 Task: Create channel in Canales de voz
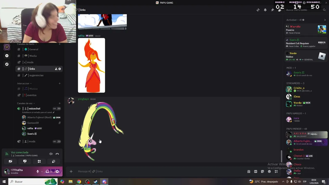tap(60, 103)
